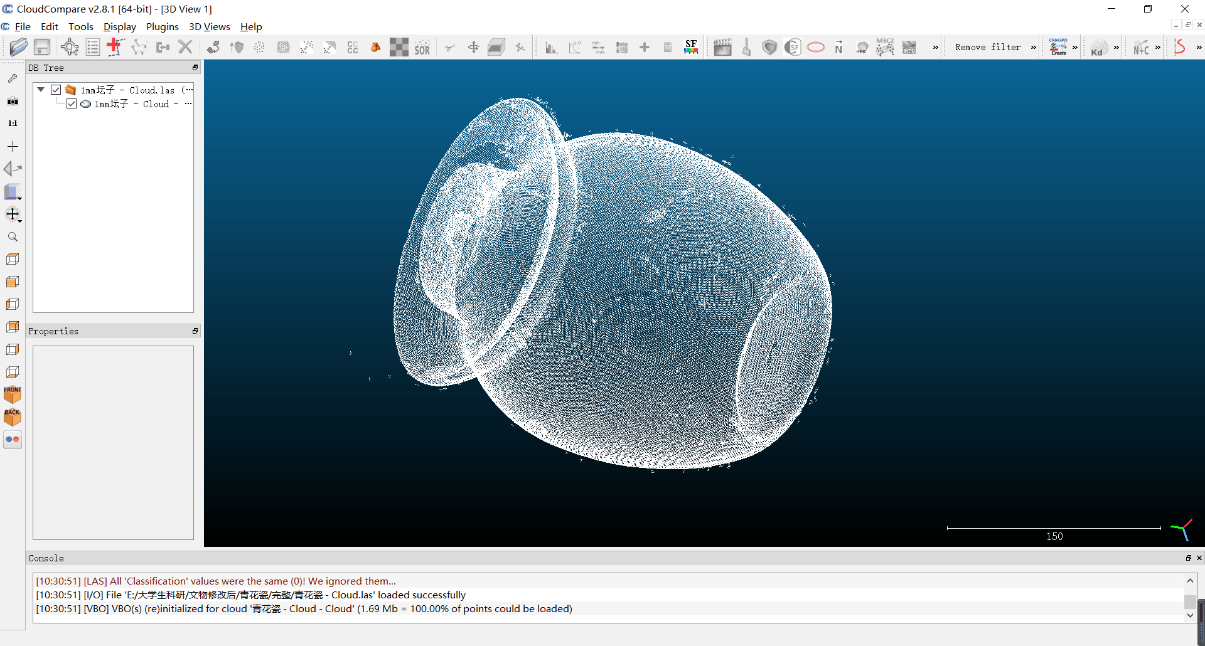Viewport: 1205px width, 646px height.
Task: Set the BACK view cube
Action: pyautogui.click(x=13, y=417)
